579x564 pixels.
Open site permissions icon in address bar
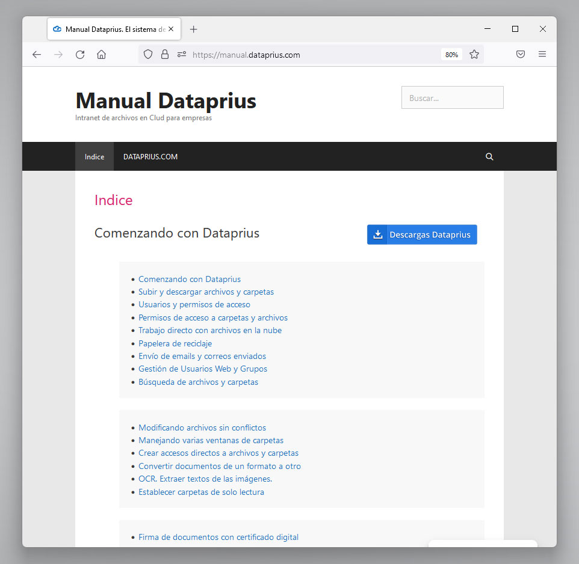point(182,55)
